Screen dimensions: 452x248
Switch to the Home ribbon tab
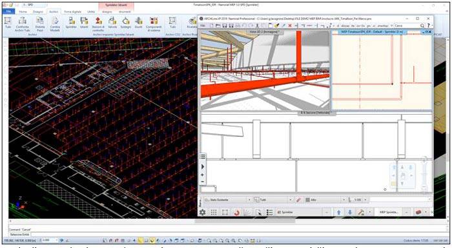pos(23,12)
